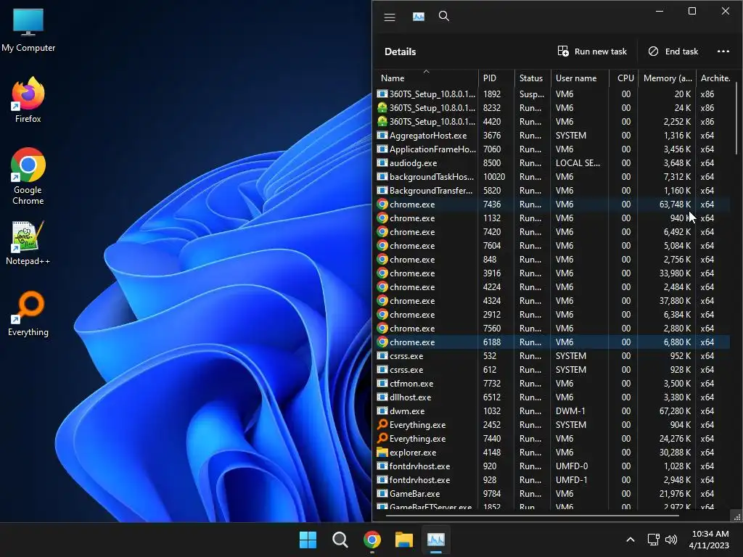Select chrome.exe with PID 4324
The width and height of the screenshot is (743, 557).
point(552,300)
